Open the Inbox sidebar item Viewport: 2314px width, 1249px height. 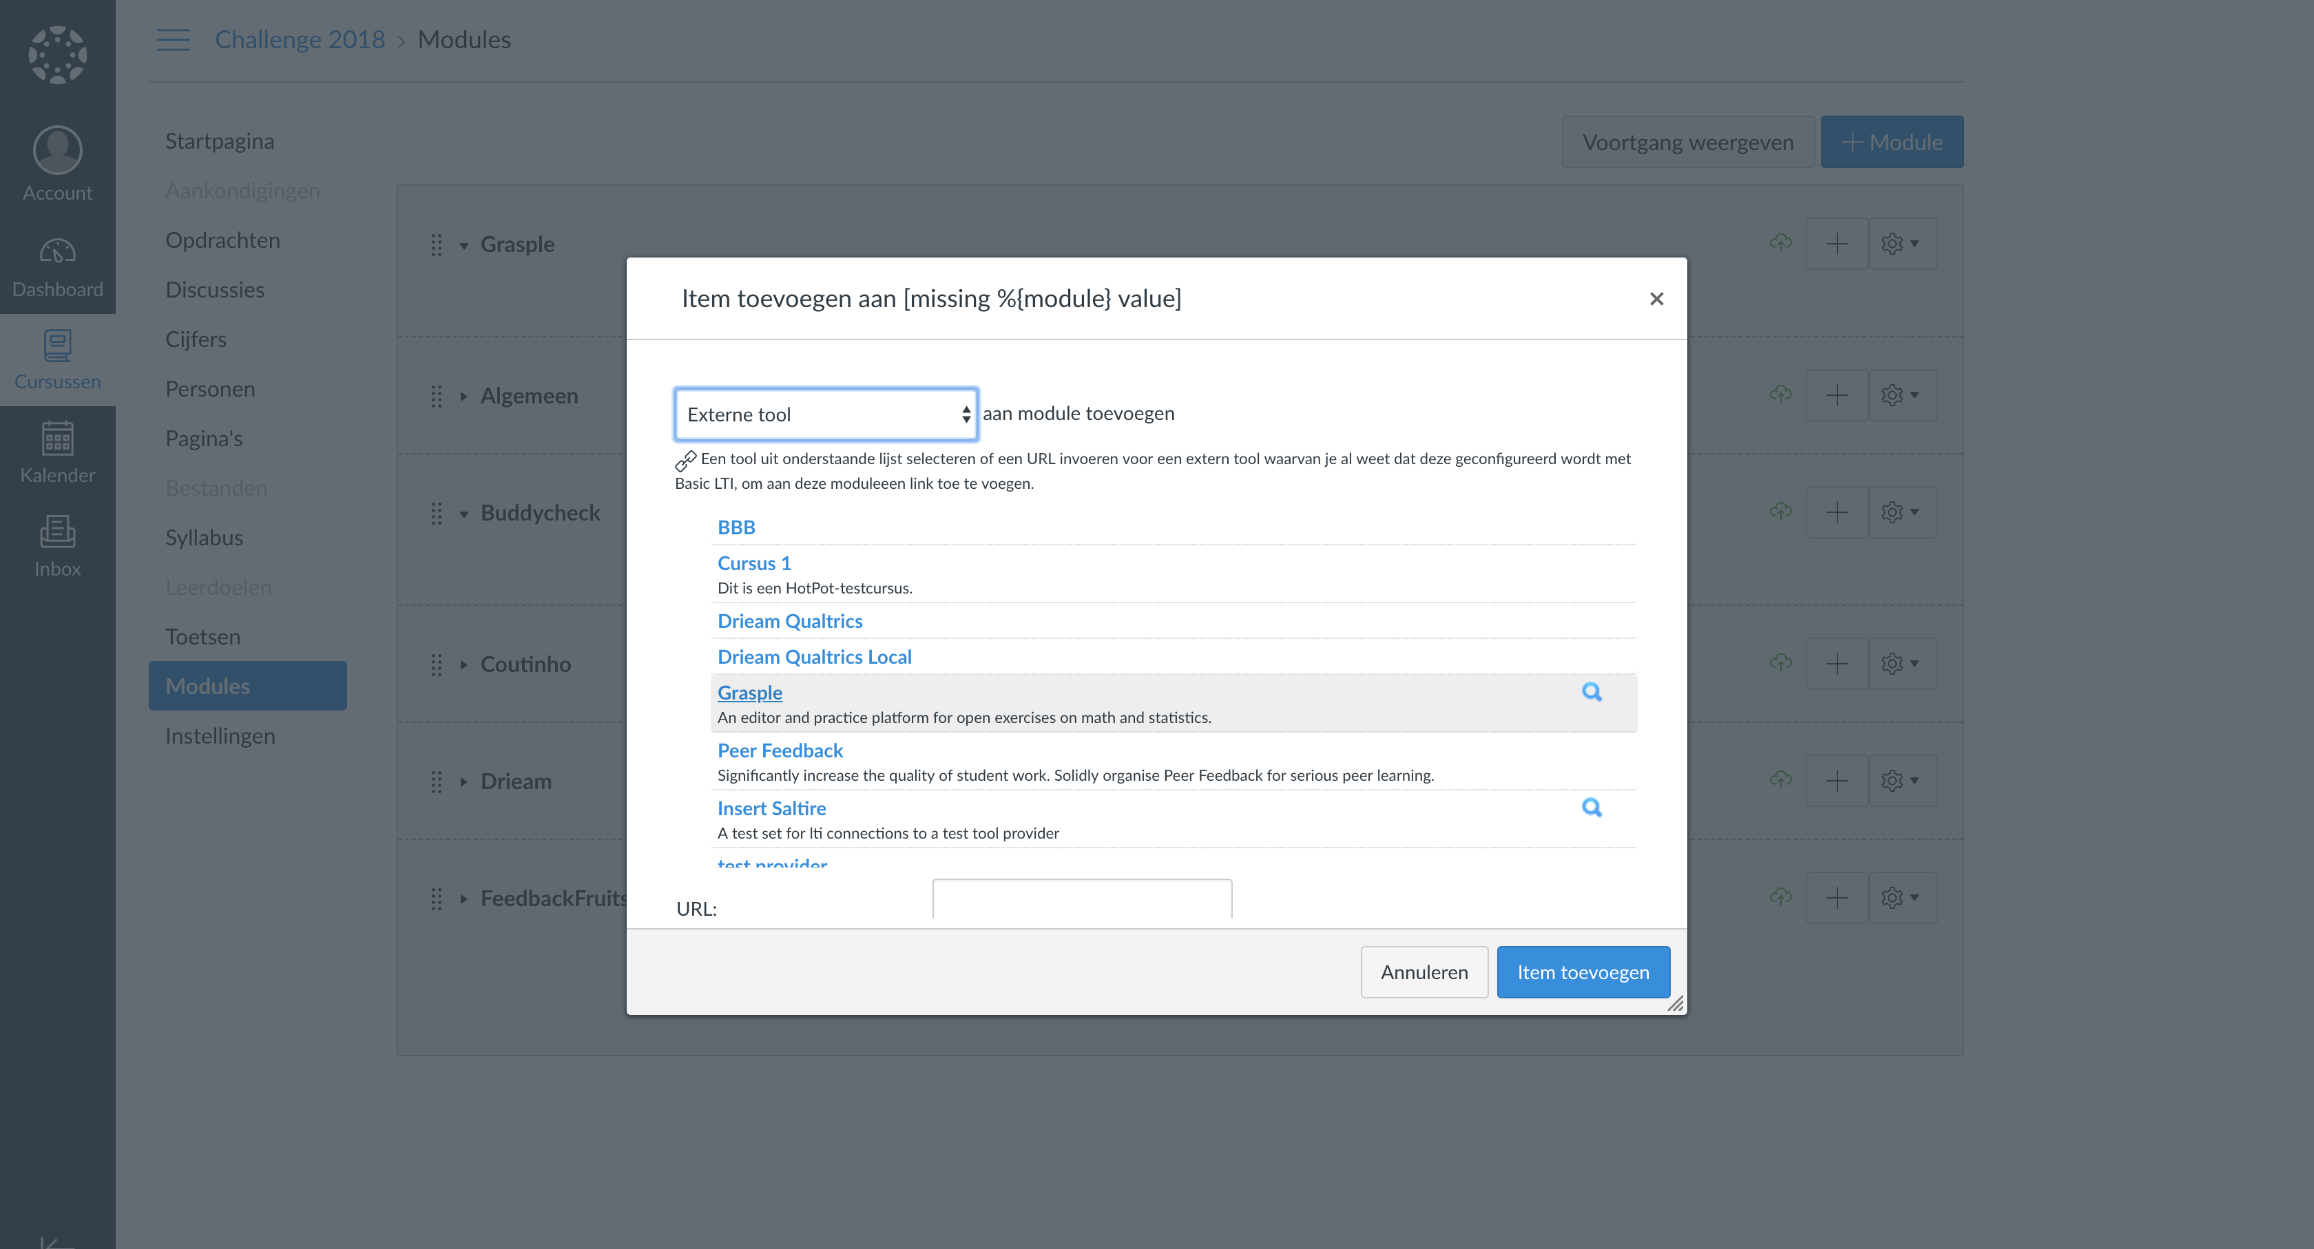point(57,546)
